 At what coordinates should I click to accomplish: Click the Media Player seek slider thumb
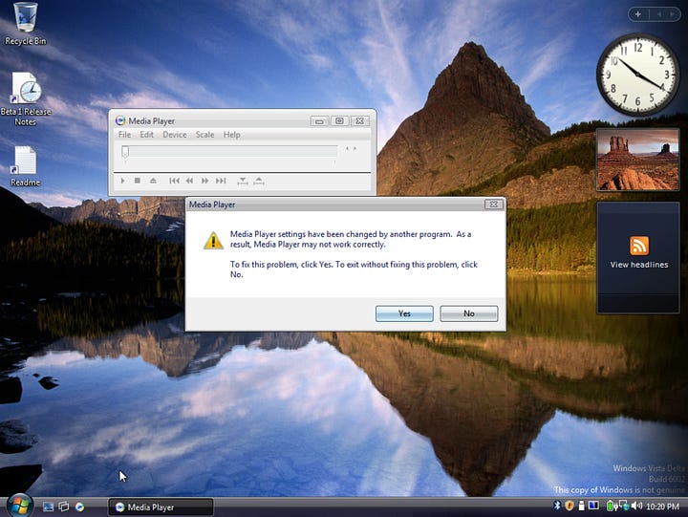pos(125,152)
